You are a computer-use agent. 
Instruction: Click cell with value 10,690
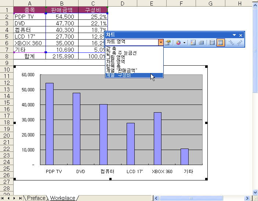click(62, 50)
